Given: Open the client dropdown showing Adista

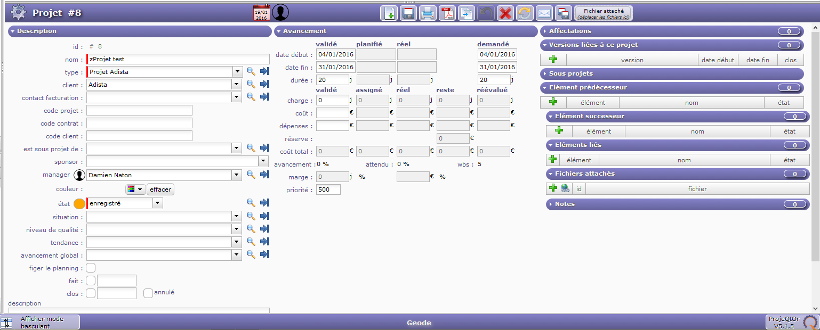Looking at the screenshot, I should coord(237,85).
